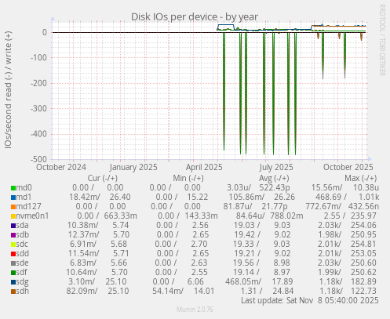Viewport: 390px width, 319px height.
Task: Click nvme0n1 current write value 663.33m
Action: click(121, 216)
